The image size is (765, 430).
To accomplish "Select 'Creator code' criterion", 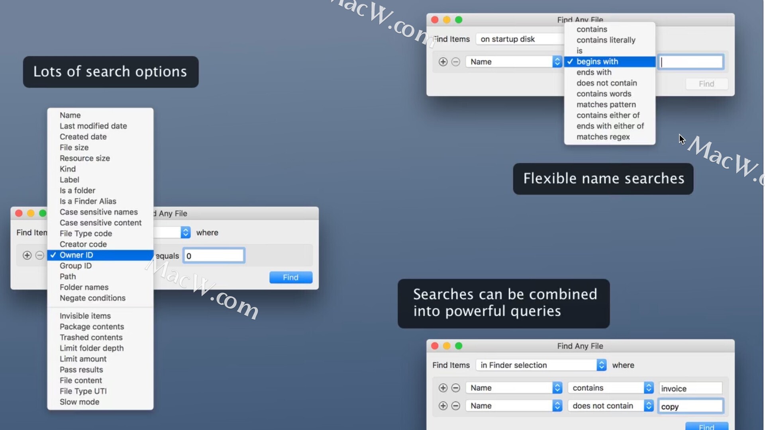I will 100,244.
